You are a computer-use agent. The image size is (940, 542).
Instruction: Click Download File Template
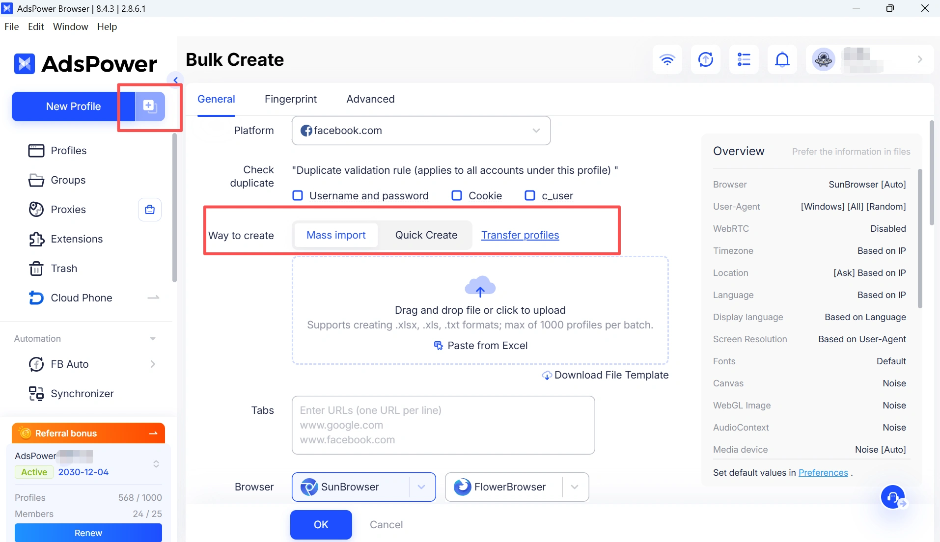605,375
